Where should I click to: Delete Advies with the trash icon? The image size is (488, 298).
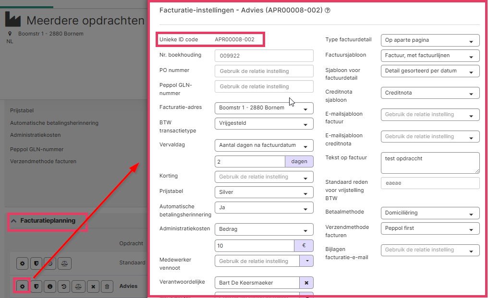point(107,286)
